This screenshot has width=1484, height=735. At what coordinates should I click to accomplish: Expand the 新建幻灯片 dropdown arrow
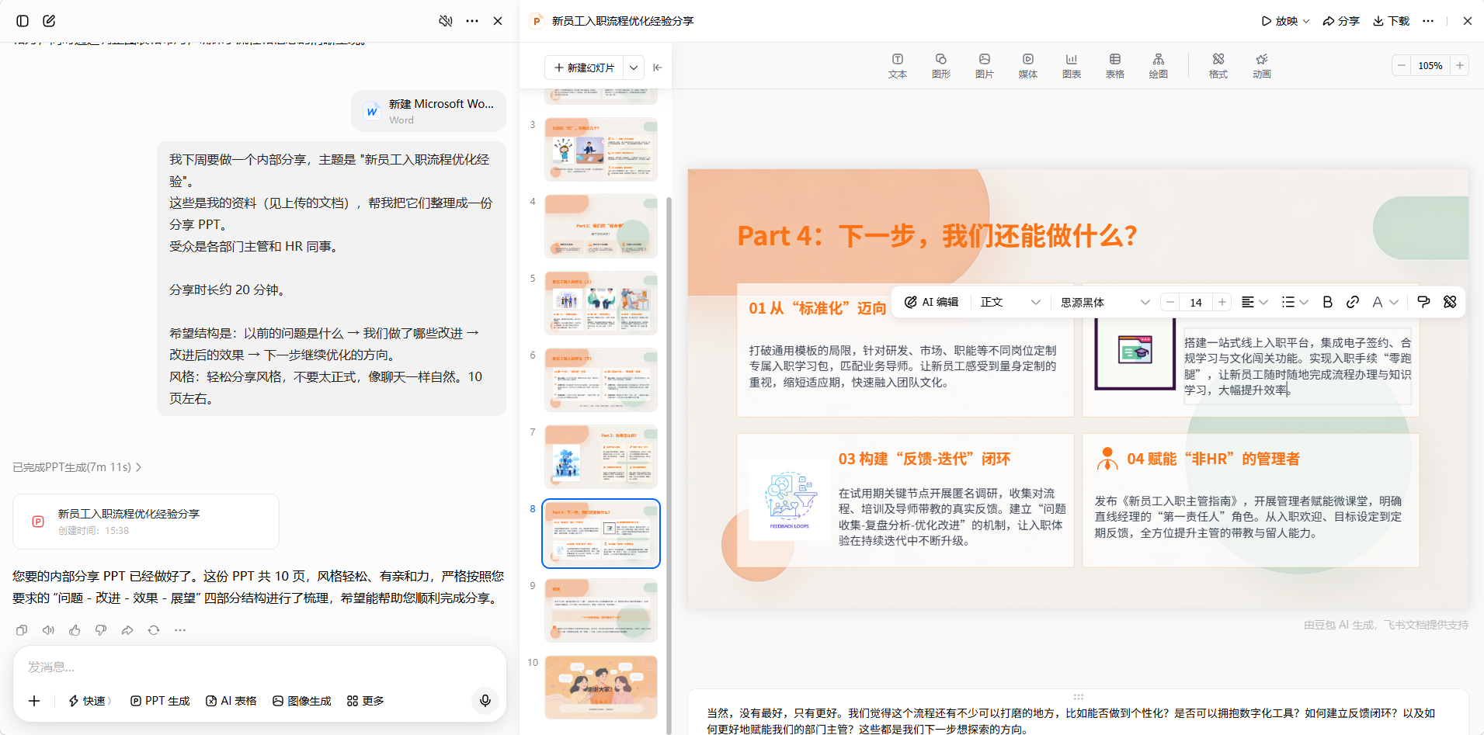click(x=634, y=68)
